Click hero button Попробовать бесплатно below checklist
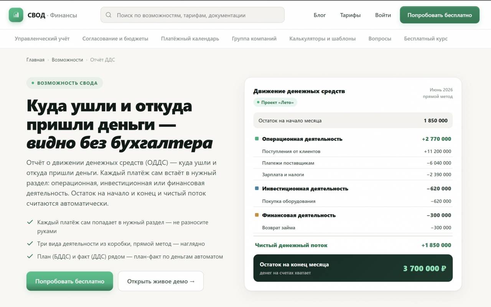The width and height of the screenshot is (491, 307). coord(70,281)
